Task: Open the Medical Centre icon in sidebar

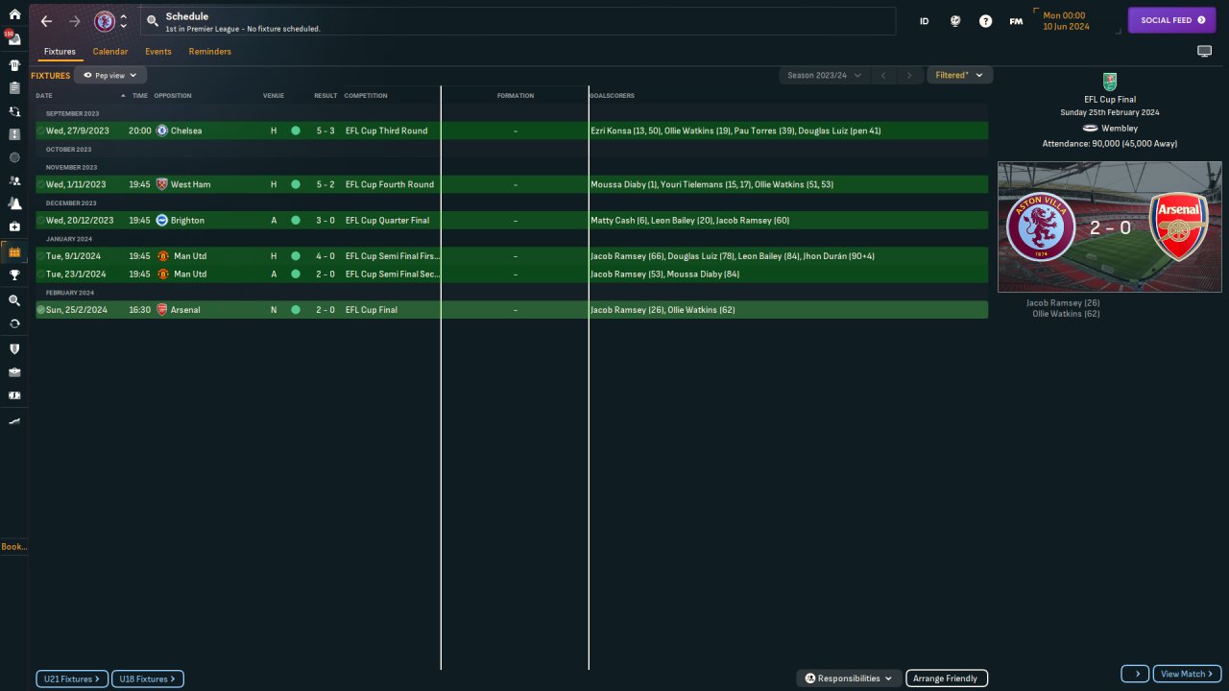Action: tap(14, 226)
